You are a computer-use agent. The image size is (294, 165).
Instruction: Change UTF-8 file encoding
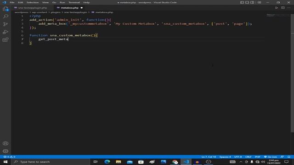point(238,157)
